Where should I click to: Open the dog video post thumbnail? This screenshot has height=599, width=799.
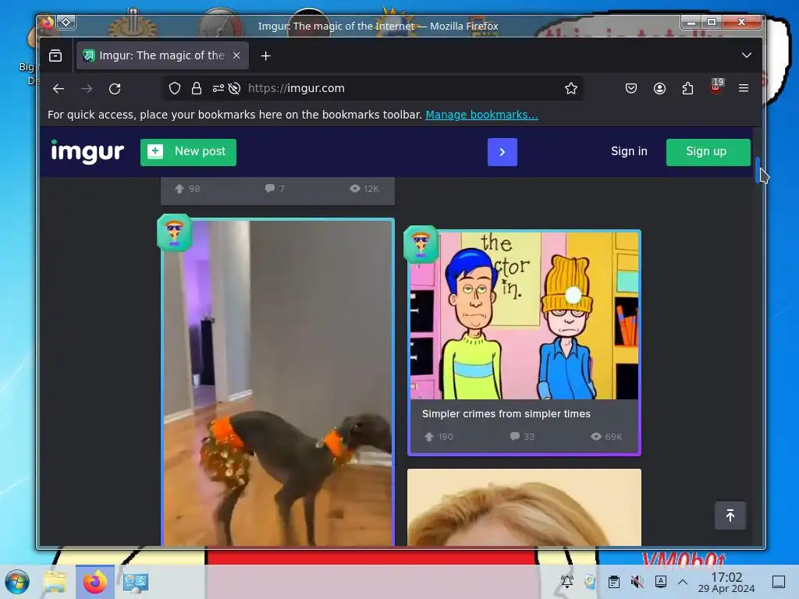point(278,383)
